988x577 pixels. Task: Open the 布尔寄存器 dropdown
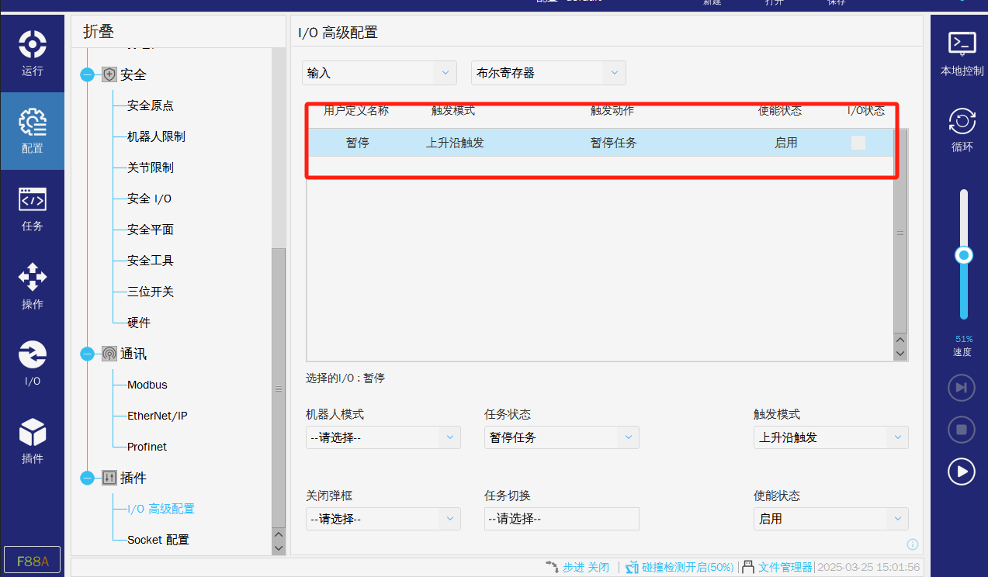click(548, 73)
